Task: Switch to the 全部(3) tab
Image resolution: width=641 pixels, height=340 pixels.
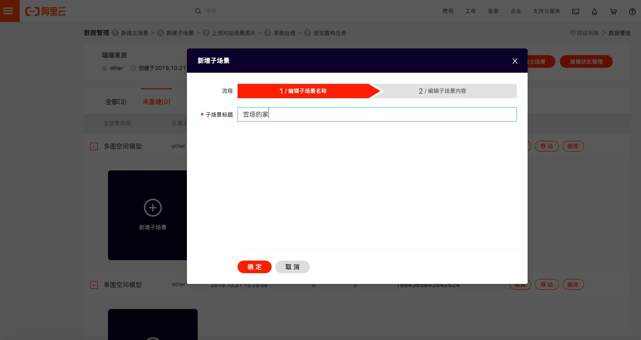Action: tap(116, 102)
